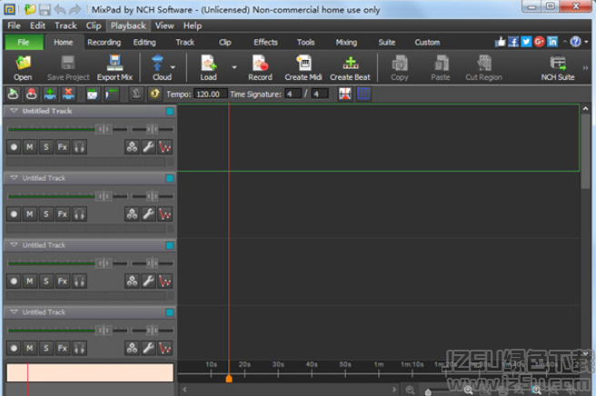Click the green plus add-track icon
Image resolution: width=596 pixels, height=396 pixels.
[50, 94]
